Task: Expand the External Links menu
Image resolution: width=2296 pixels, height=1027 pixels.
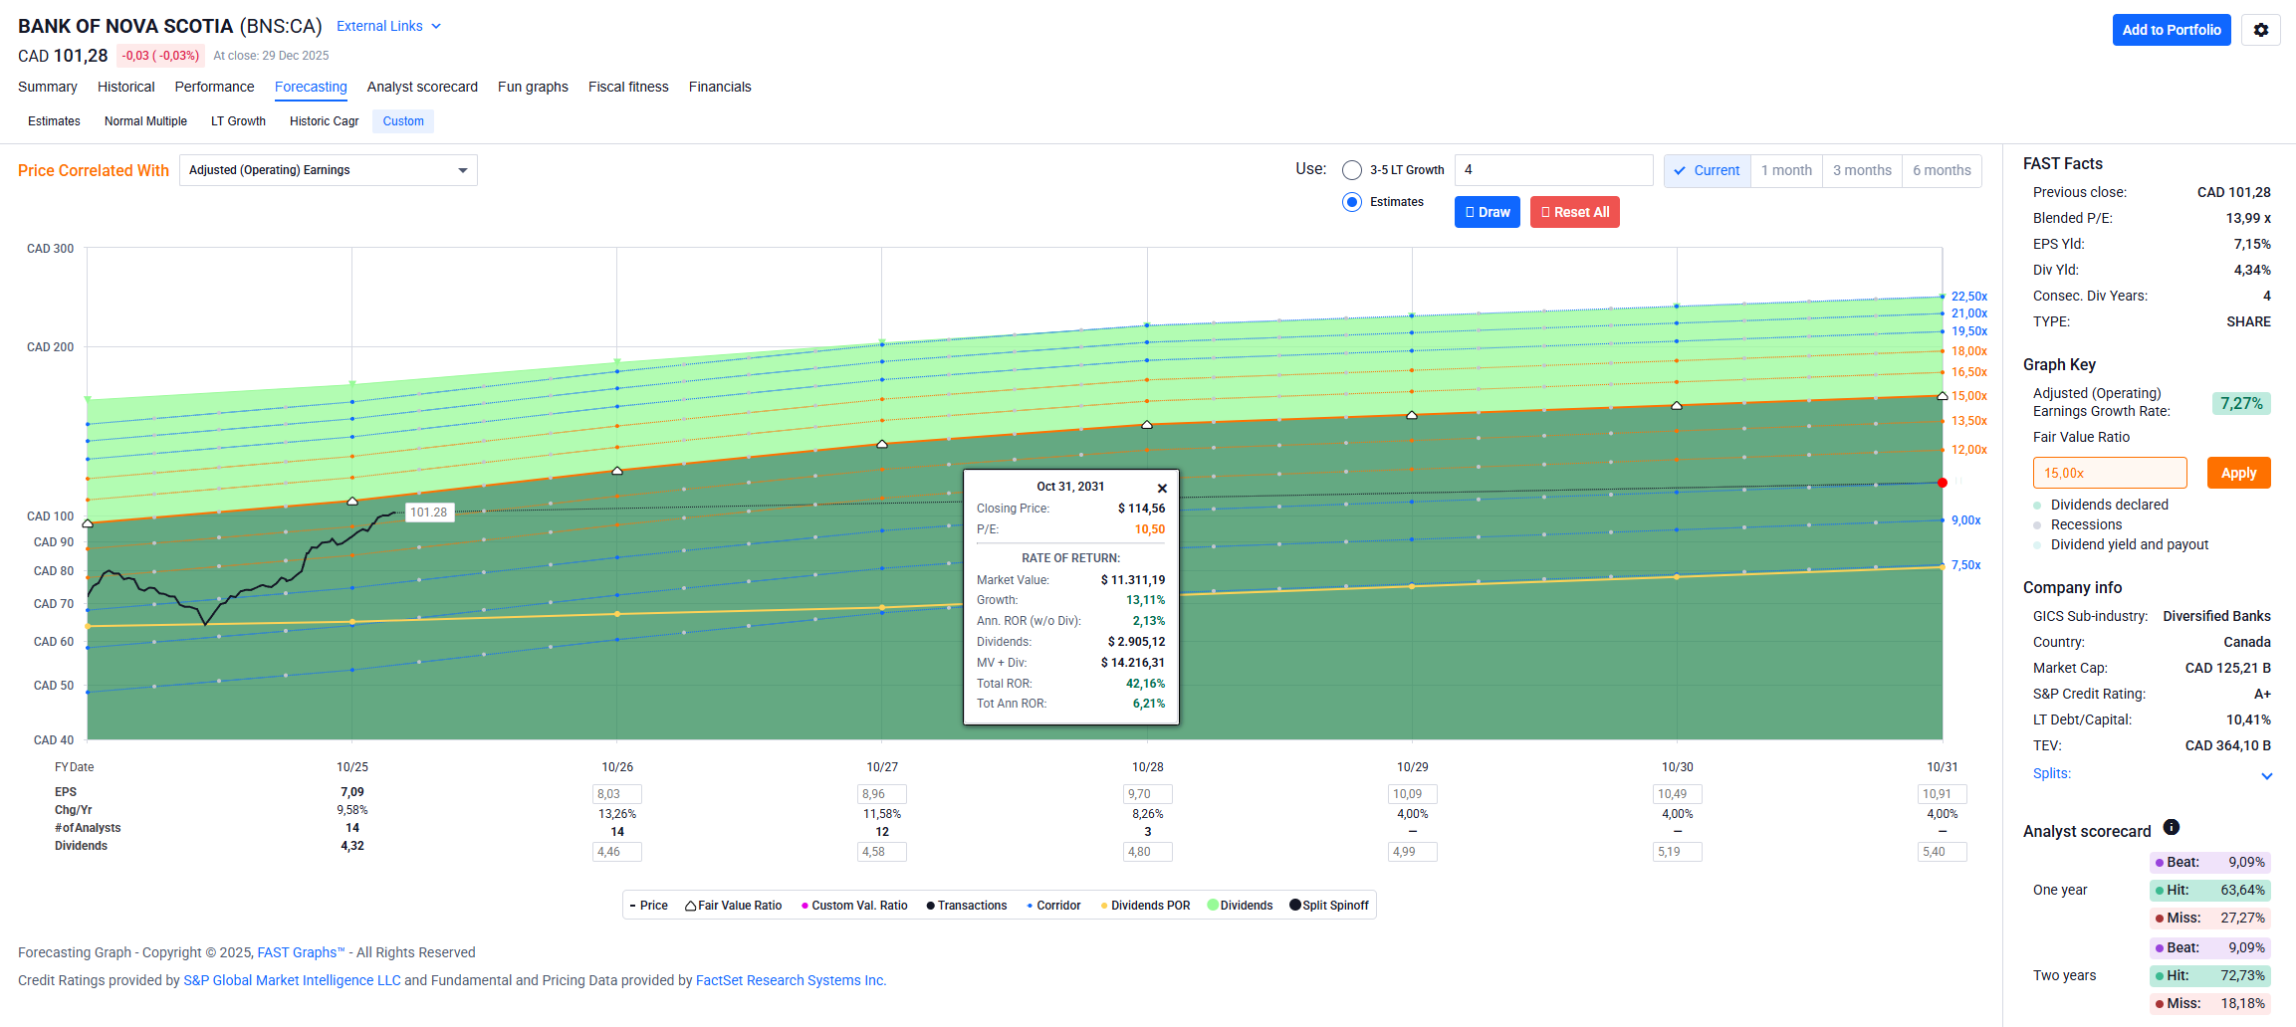Action: coord(388,26)
